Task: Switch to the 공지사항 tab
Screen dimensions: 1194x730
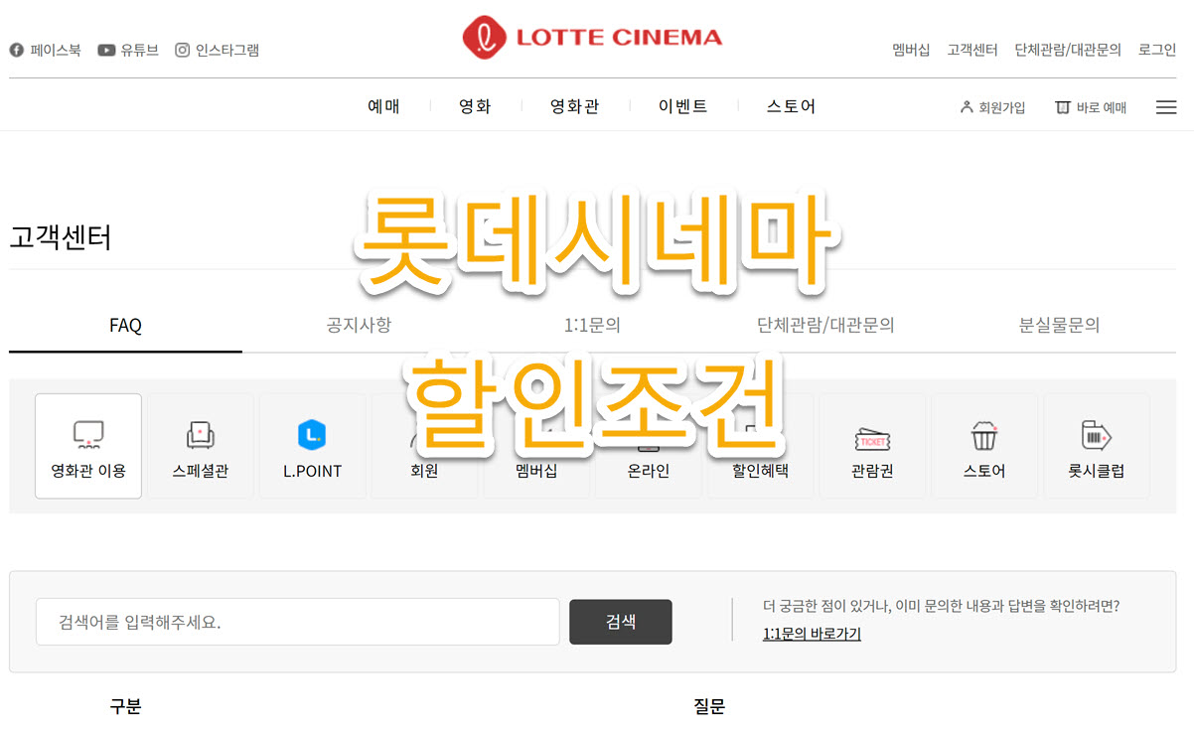Action: pos(359,325)
